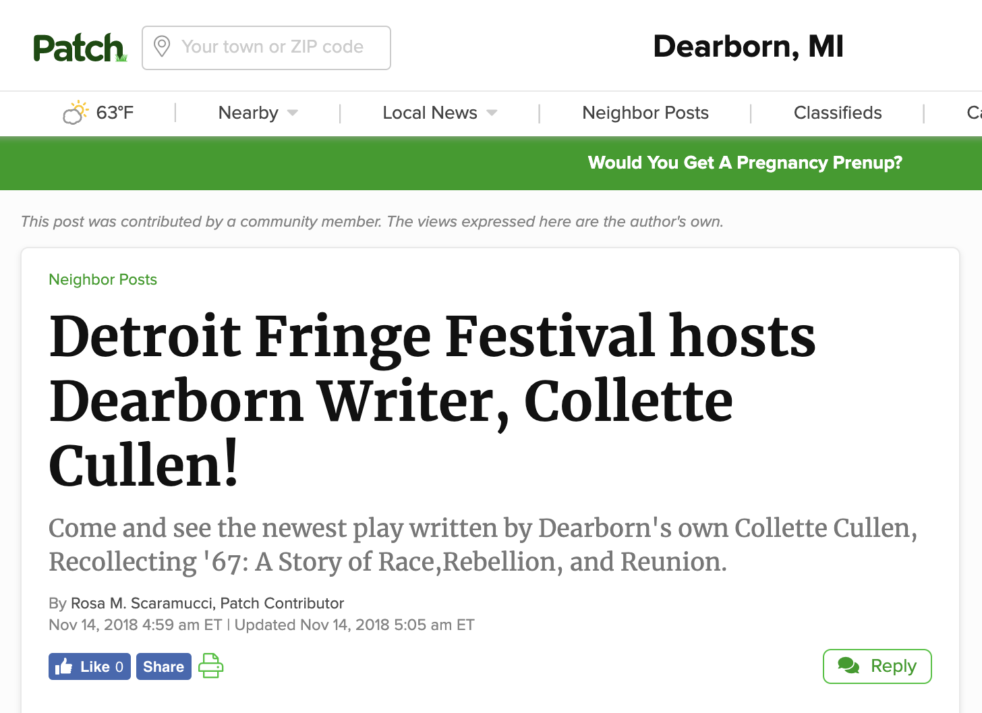Screen dimensions: 982x713
Task: Click the Facebook Share button
Action: click(164, 666)
